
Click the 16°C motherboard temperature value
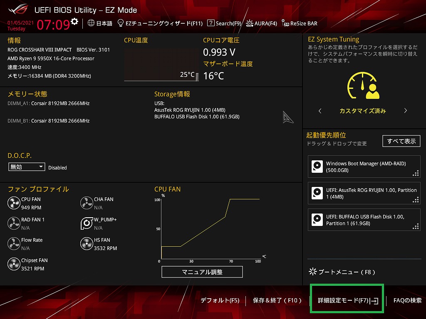pyautogui.click(x=213, y=76)
